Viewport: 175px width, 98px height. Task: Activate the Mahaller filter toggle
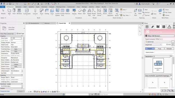(x=169, y=49)
